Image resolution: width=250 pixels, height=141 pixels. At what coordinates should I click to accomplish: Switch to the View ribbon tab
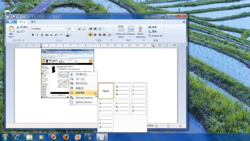(33, 22)
